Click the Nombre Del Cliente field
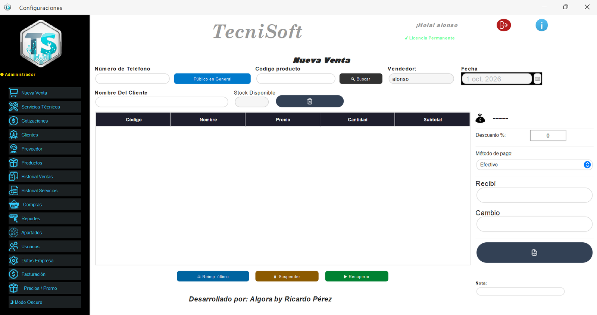 point(162,102)
